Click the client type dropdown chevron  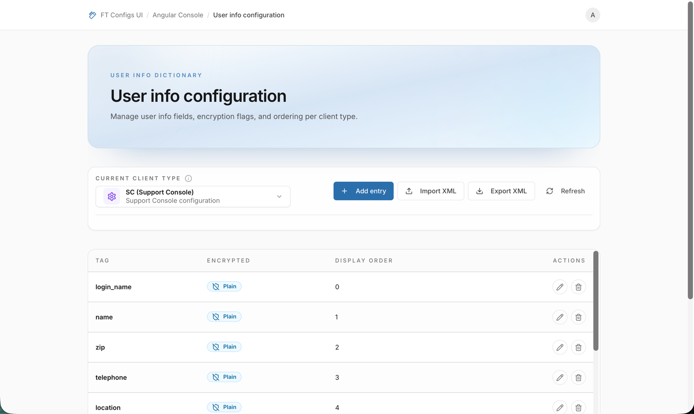coord(279,197)
